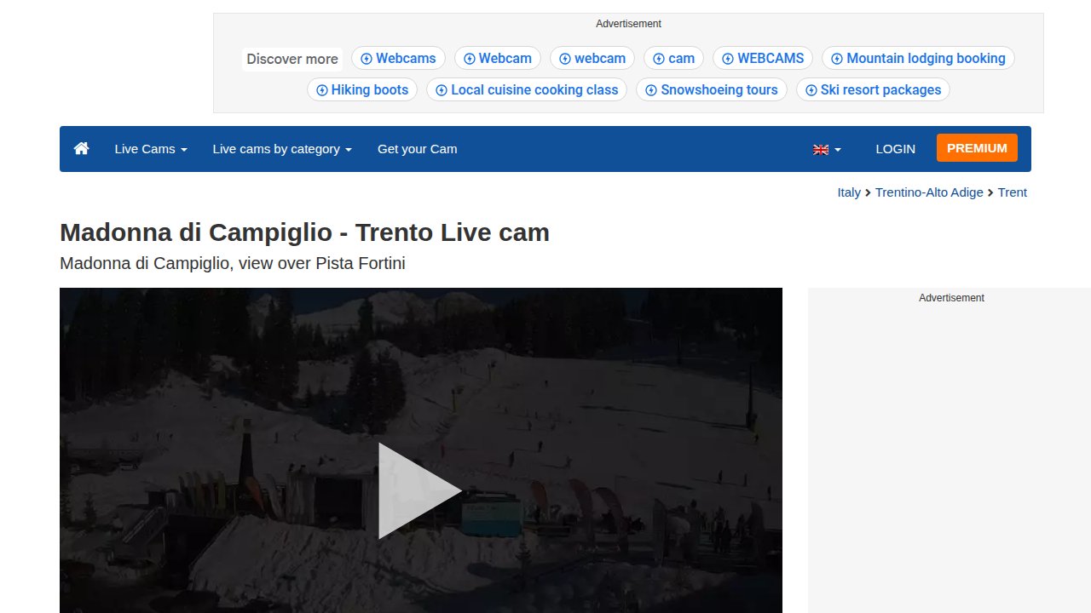Expand the Live Cams dropdown menu

click(x=151, y=149)
